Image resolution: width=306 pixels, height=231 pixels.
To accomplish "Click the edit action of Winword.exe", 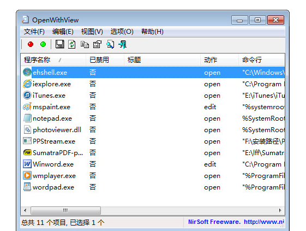I will point(210,164).
